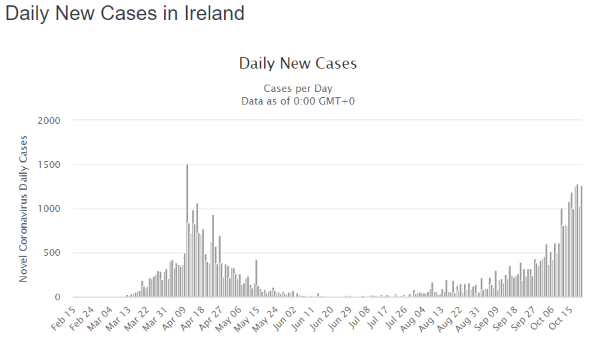Click the 'Daily New Cases' chart title
The height and width of the screenshot is (347, 590).
point(298,64)
